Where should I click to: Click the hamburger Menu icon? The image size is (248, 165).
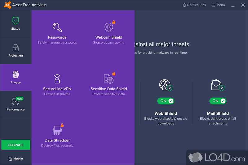(x=214, y=5)
